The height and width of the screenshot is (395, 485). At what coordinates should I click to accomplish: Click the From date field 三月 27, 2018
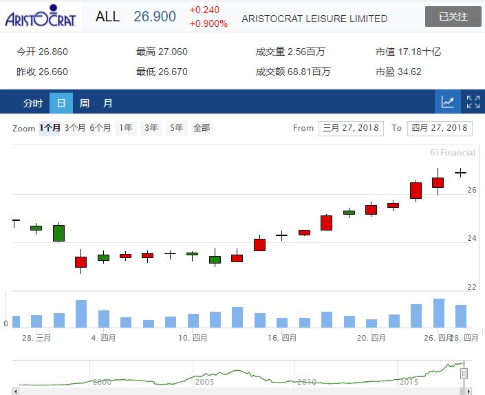click(x=351, y=129)
